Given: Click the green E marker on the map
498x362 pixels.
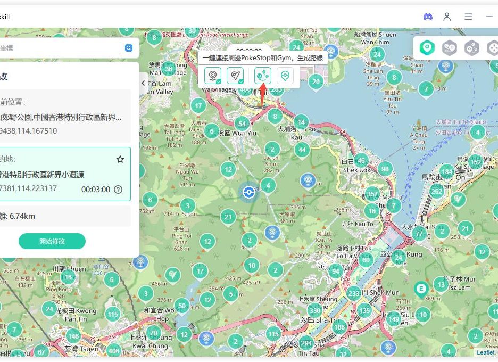Looking at the screenshot, I should click(x=421, y=289).
